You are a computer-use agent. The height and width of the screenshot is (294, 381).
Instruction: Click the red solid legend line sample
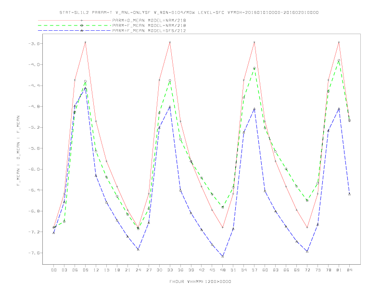click(x=75, y=20)
